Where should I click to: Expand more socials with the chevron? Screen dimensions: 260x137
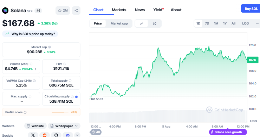(x=77, y=135)
